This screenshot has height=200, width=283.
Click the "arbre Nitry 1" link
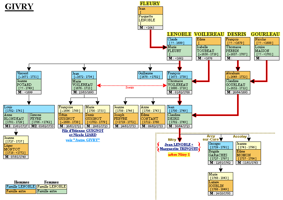179,155
